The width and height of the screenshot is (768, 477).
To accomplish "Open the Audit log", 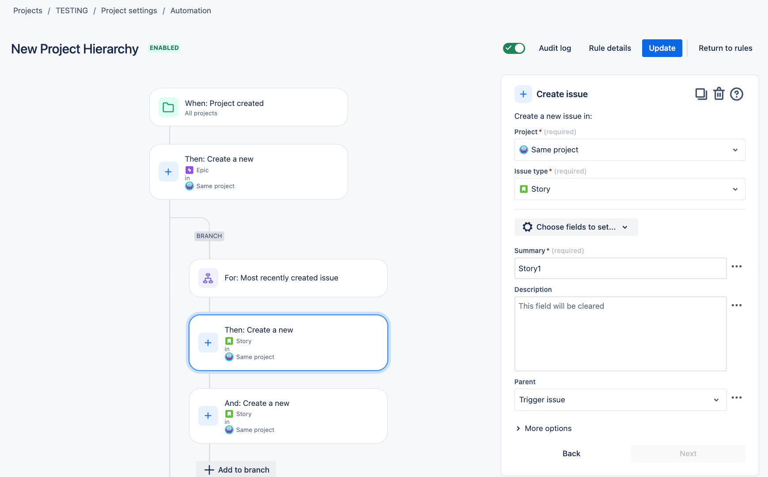I will [555, 48].
